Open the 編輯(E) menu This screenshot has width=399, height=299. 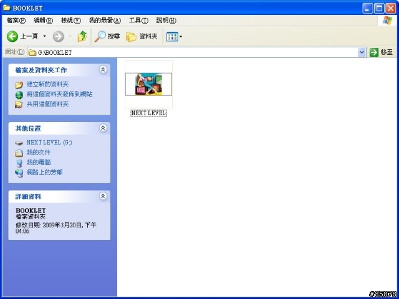[x=43, y=21]
